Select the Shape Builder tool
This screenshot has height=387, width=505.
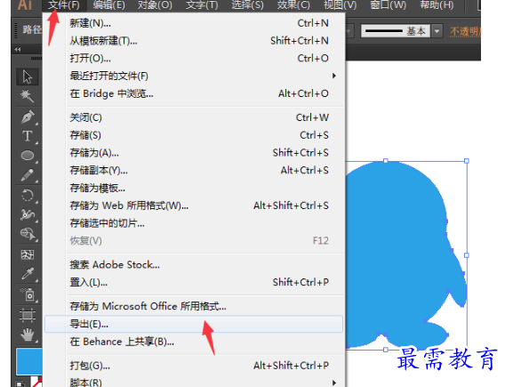pyautogui.click(x=28, y=234)
